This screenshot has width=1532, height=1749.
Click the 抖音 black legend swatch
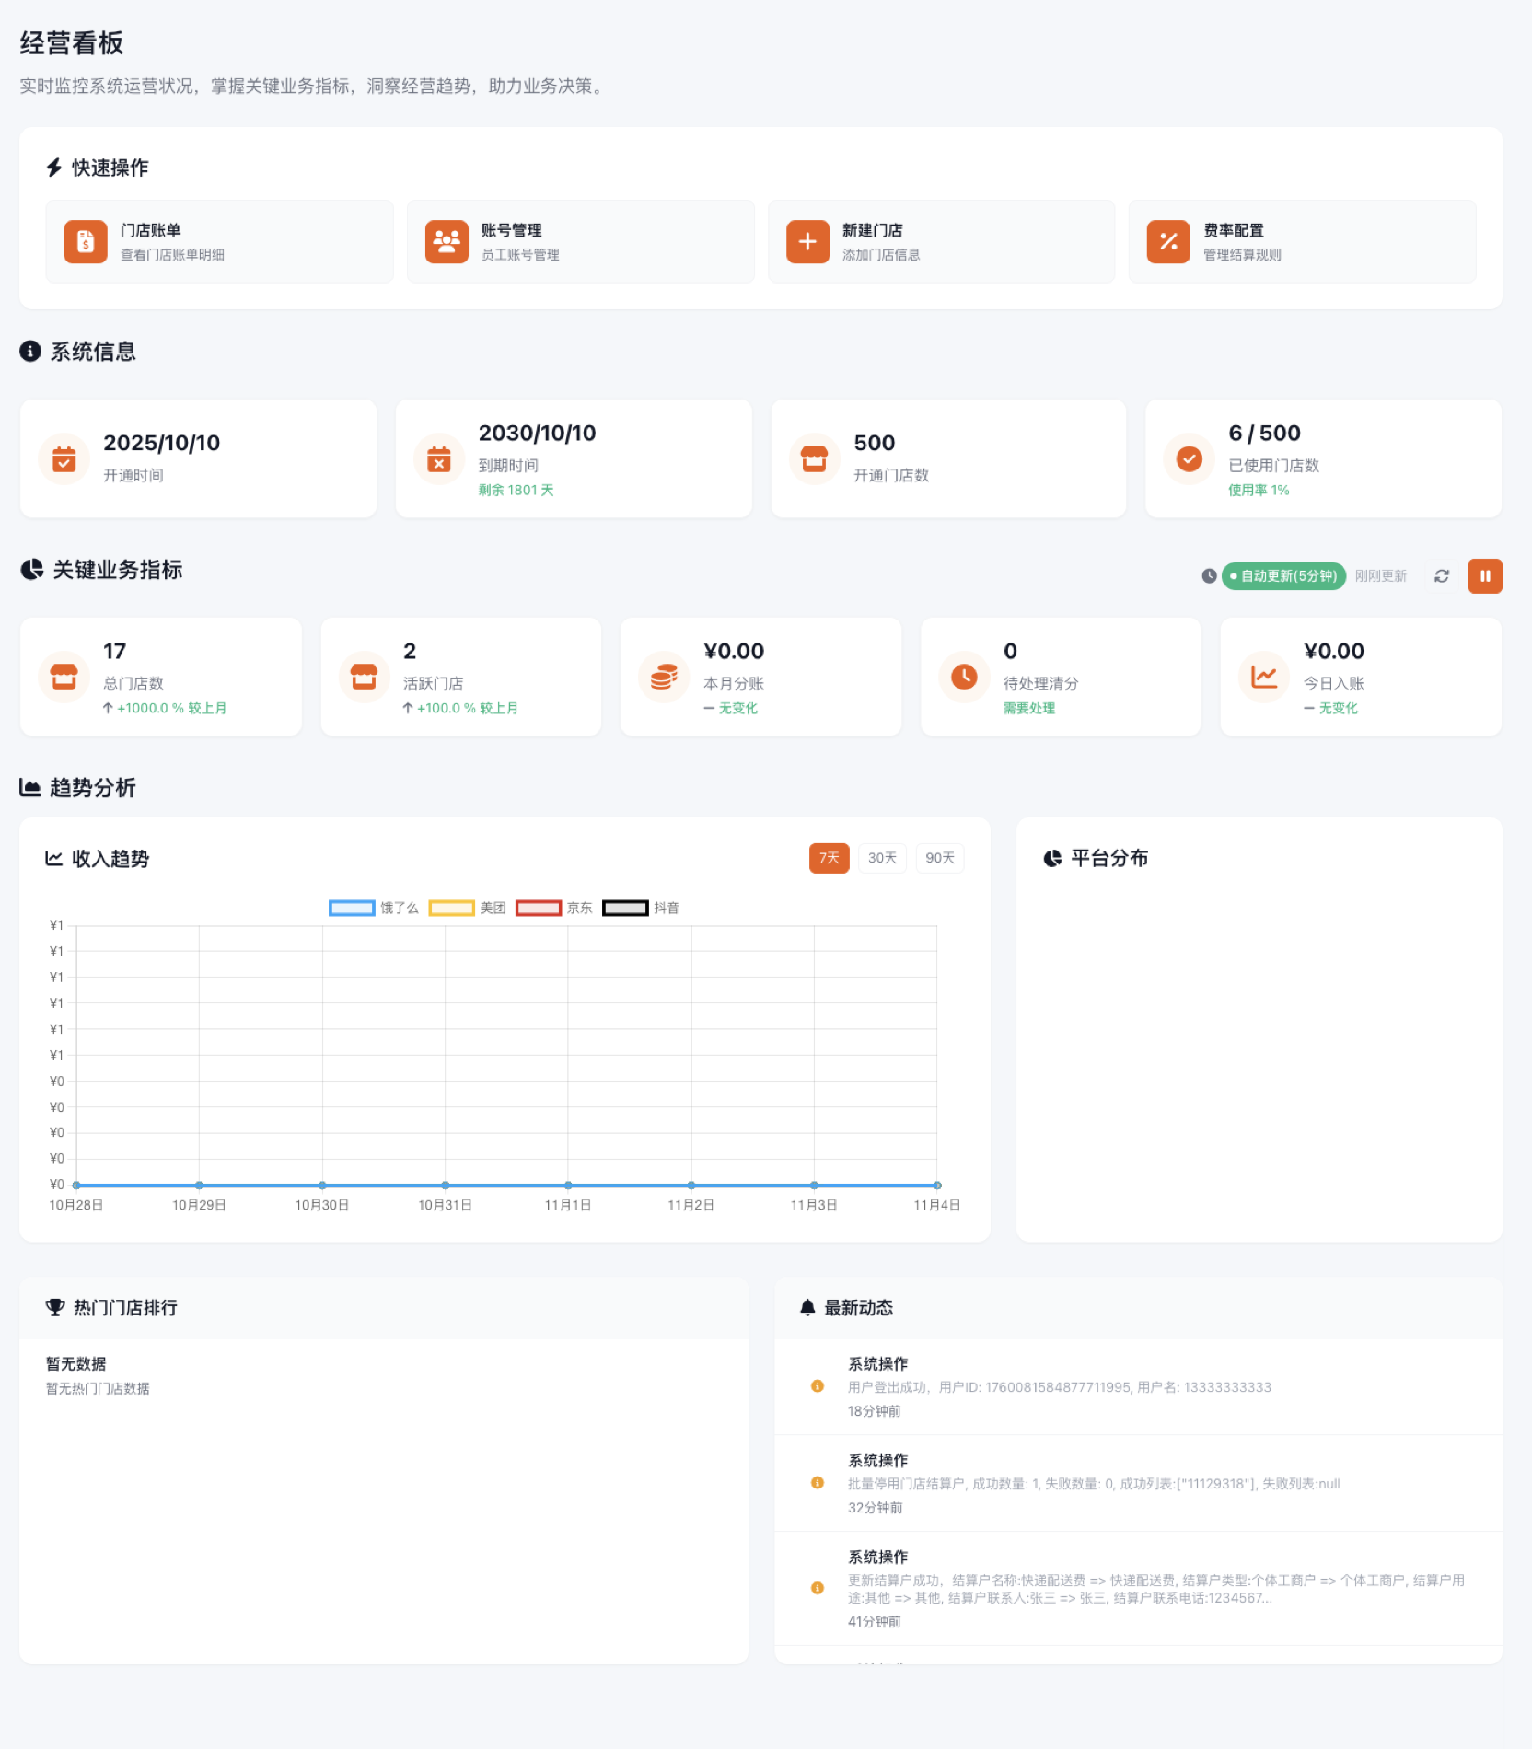(625, 909)
